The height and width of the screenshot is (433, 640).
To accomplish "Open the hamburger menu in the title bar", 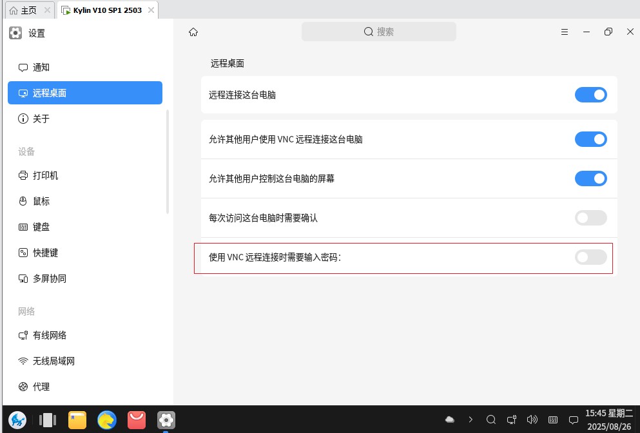I will (565, 32).
